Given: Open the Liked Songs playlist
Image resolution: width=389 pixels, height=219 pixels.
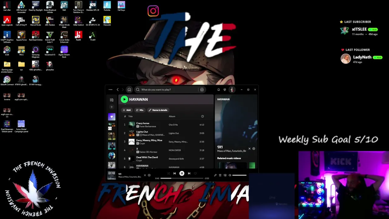Looking at the screenshot, I should point(112,117).
